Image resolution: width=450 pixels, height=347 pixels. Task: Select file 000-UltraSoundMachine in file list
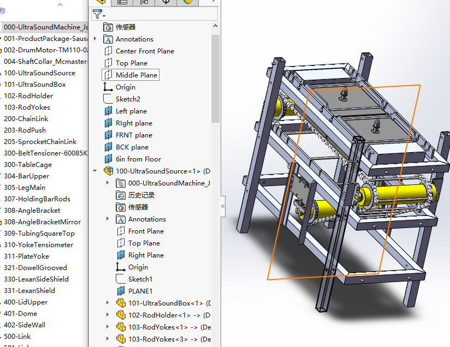click(x=46, y=27)
